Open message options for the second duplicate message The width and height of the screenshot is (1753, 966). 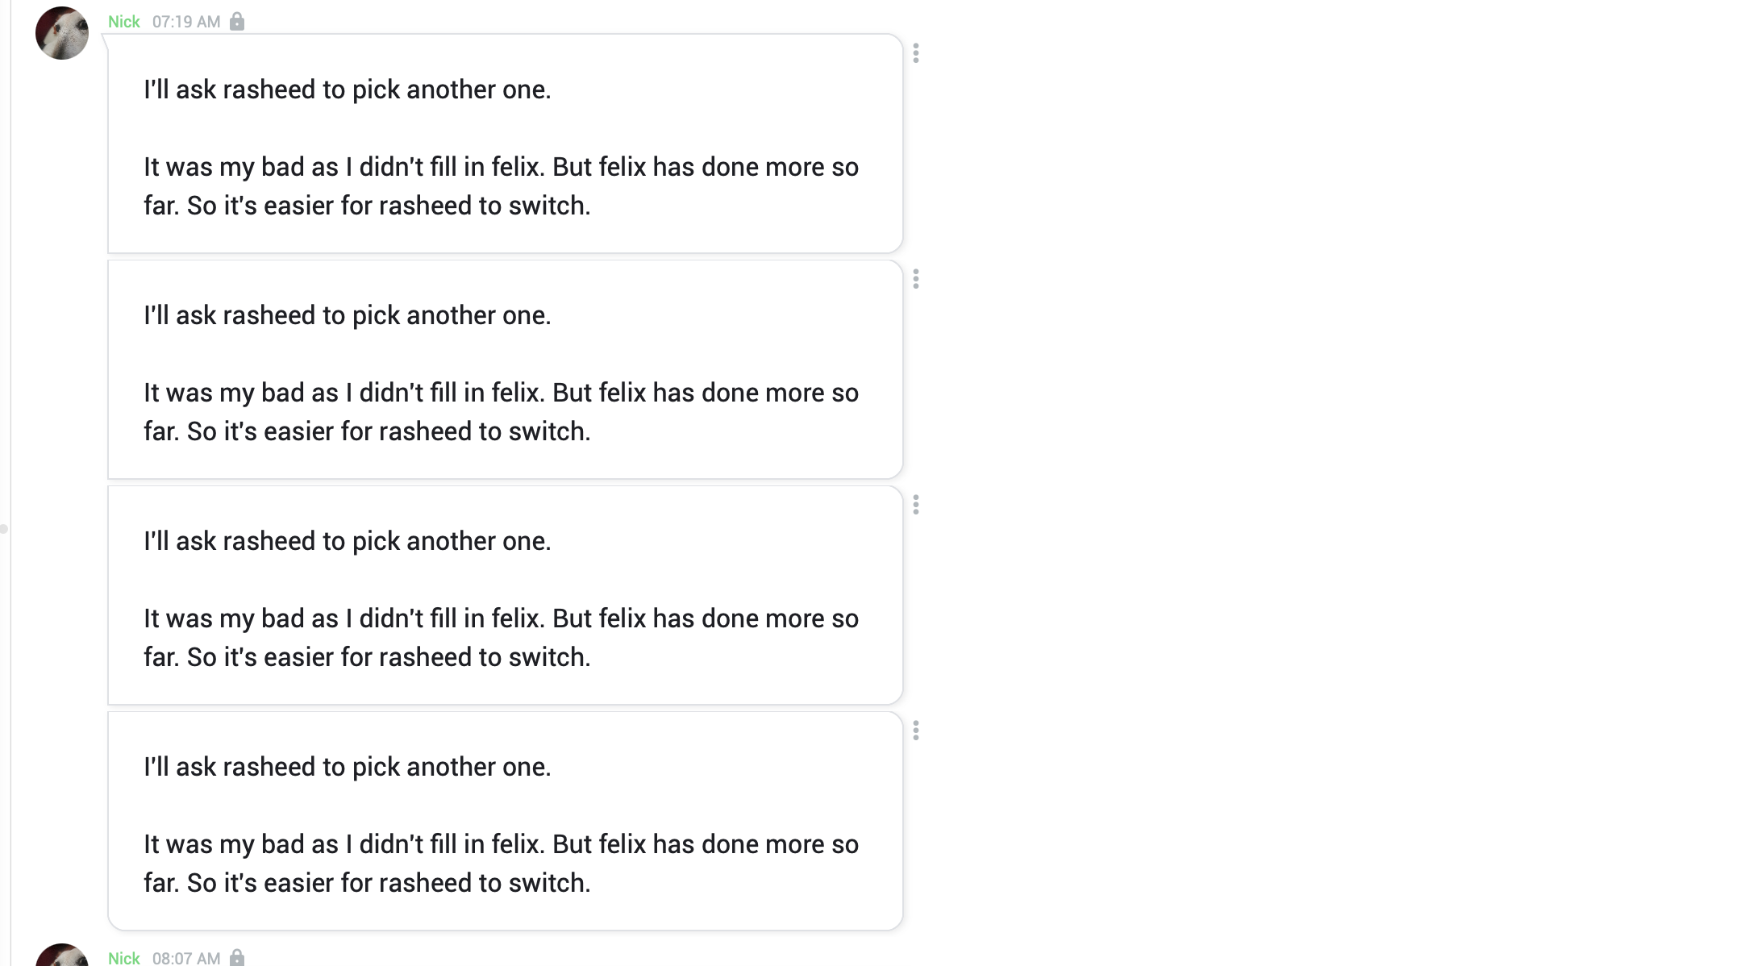917,280
